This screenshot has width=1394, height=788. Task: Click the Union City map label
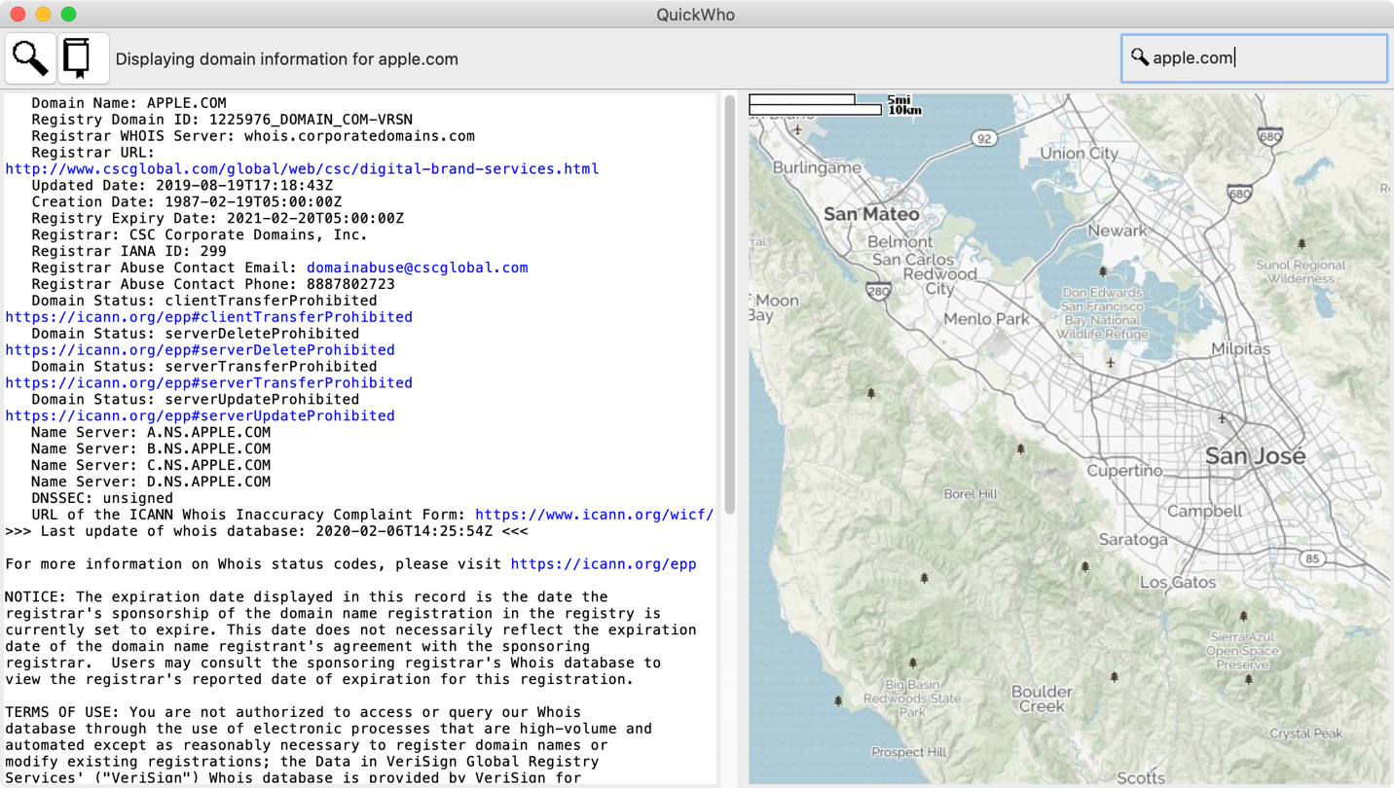pos(1079,154)
